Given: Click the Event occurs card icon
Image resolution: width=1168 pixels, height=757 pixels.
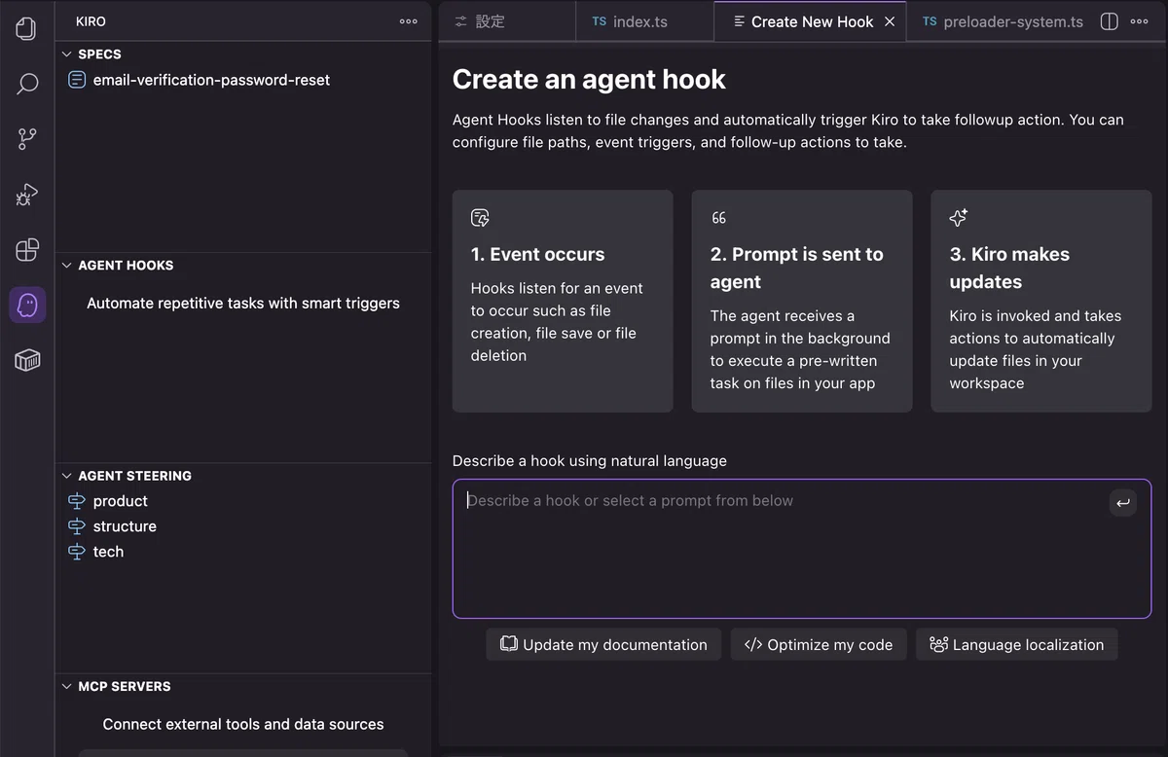Looking at the screenshot, I should 480,218.
